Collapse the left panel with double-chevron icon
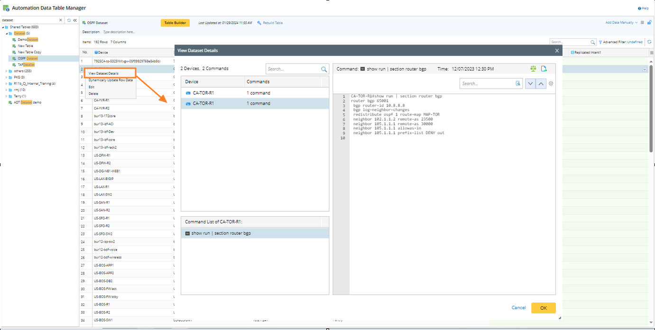655x330 pixels. point(75,20)
